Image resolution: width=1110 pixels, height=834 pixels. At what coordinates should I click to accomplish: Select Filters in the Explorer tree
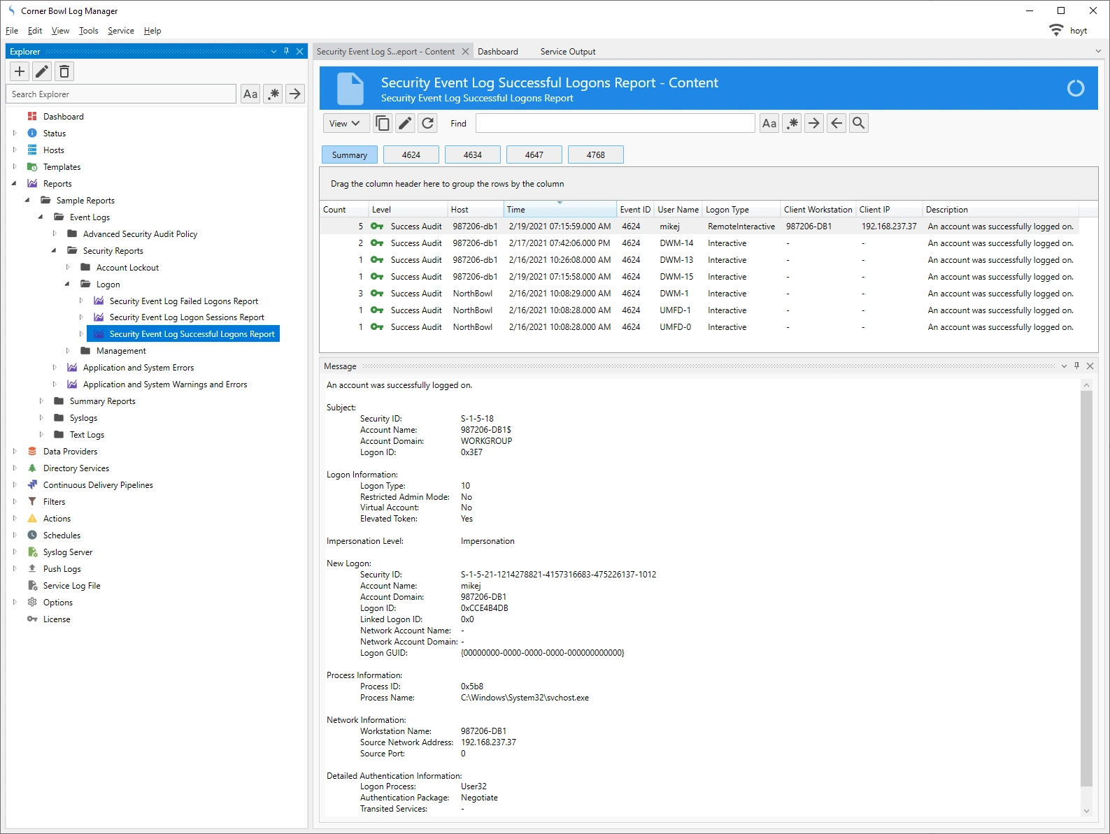tap(54, 502)
